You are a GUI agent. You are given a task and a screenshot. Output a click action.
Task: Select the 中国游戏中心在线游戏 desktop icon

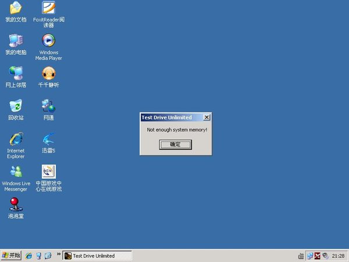pyautogui.click(x=48, y=172)
